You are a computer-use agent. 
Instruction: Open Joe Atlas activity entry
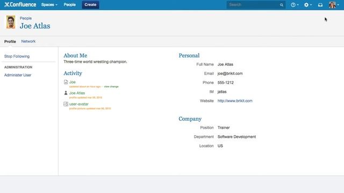click(77, 93)
